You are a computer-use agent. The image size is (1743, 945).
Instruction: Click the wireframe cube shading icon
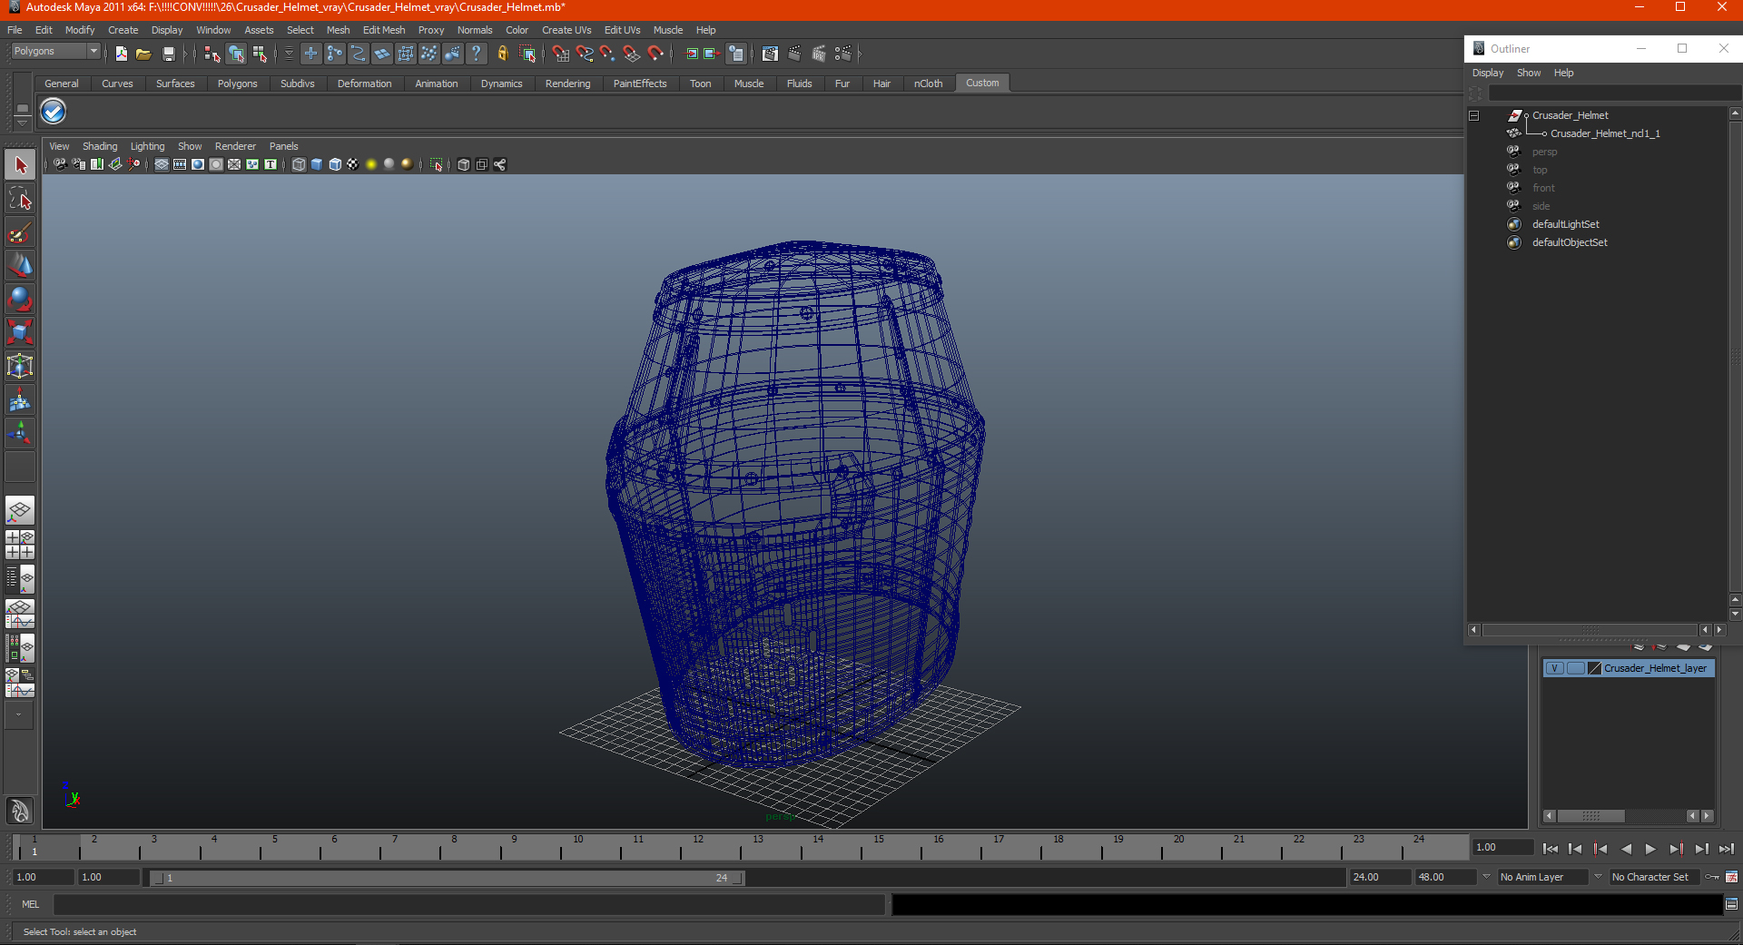click(299, 164)
